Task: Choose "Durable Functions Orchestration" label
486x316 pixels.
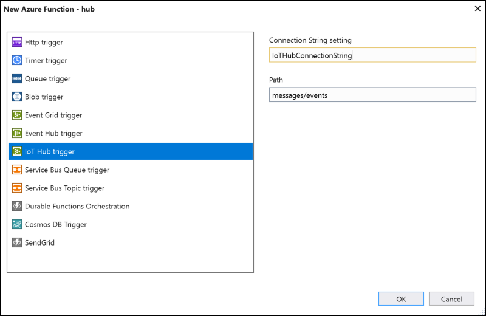Action: click(x=77, y=206)
